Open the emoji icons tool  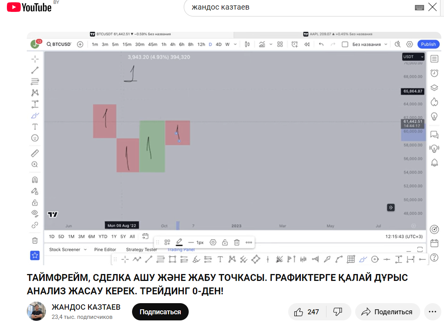(35, 138)
